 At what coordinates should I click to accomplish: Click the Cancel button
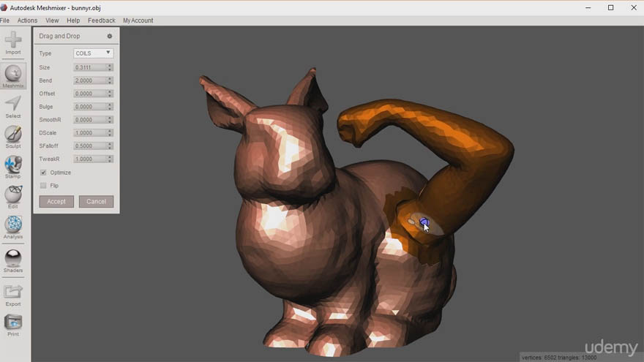point(96,202)
